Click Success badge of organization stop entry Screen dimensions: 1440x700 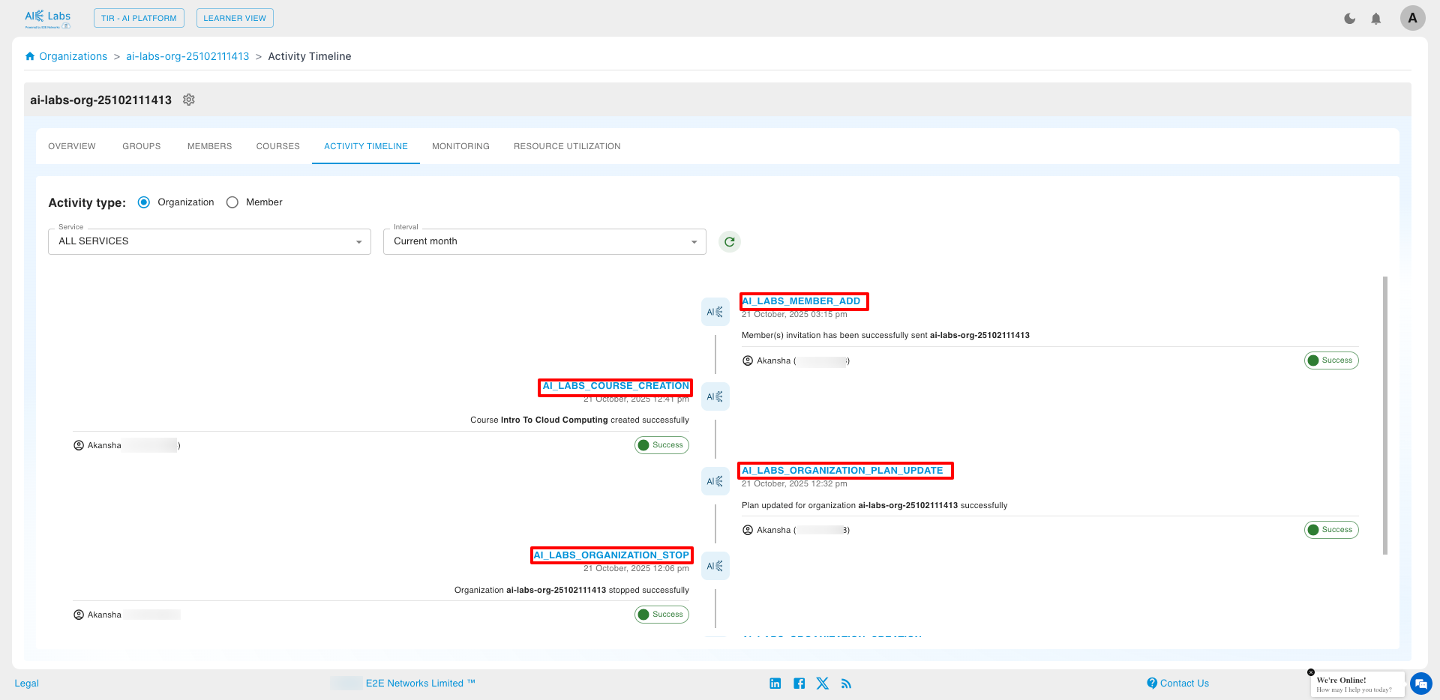coord(661,615)
